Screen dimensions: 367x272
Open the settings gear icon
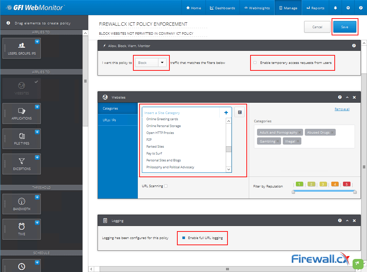[348, 8]
